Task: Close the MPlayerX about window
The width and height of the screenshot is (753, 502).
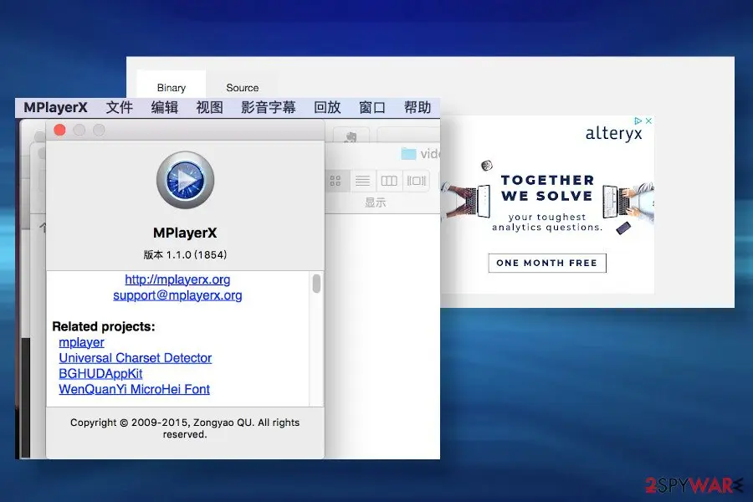Action: tap(59, 131)
